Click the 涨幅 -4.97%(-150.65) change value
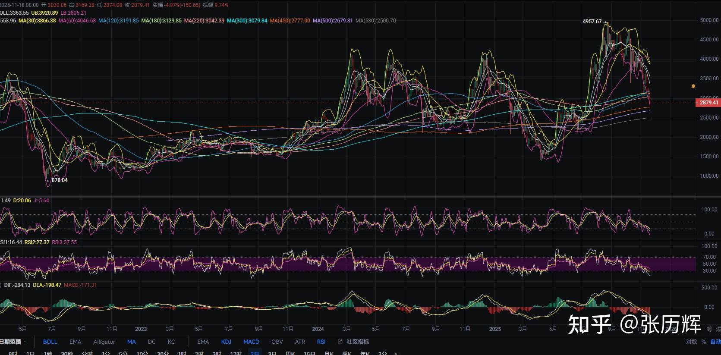 176,5
